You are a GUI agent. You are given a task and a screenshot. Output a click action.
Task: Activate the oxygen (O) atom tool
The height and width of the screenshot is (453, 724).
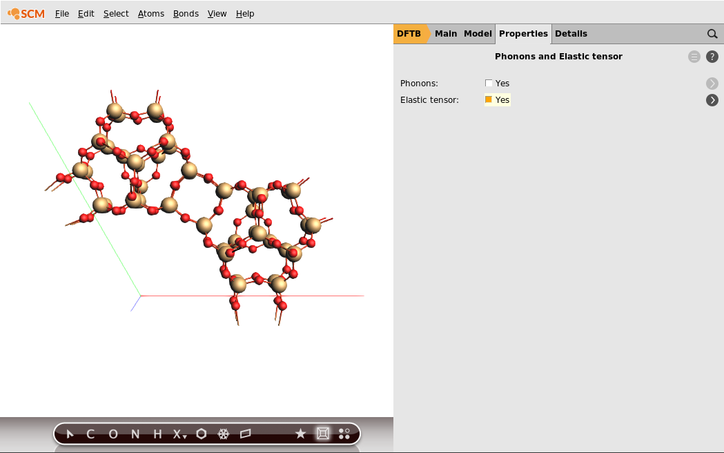(112, 434)
